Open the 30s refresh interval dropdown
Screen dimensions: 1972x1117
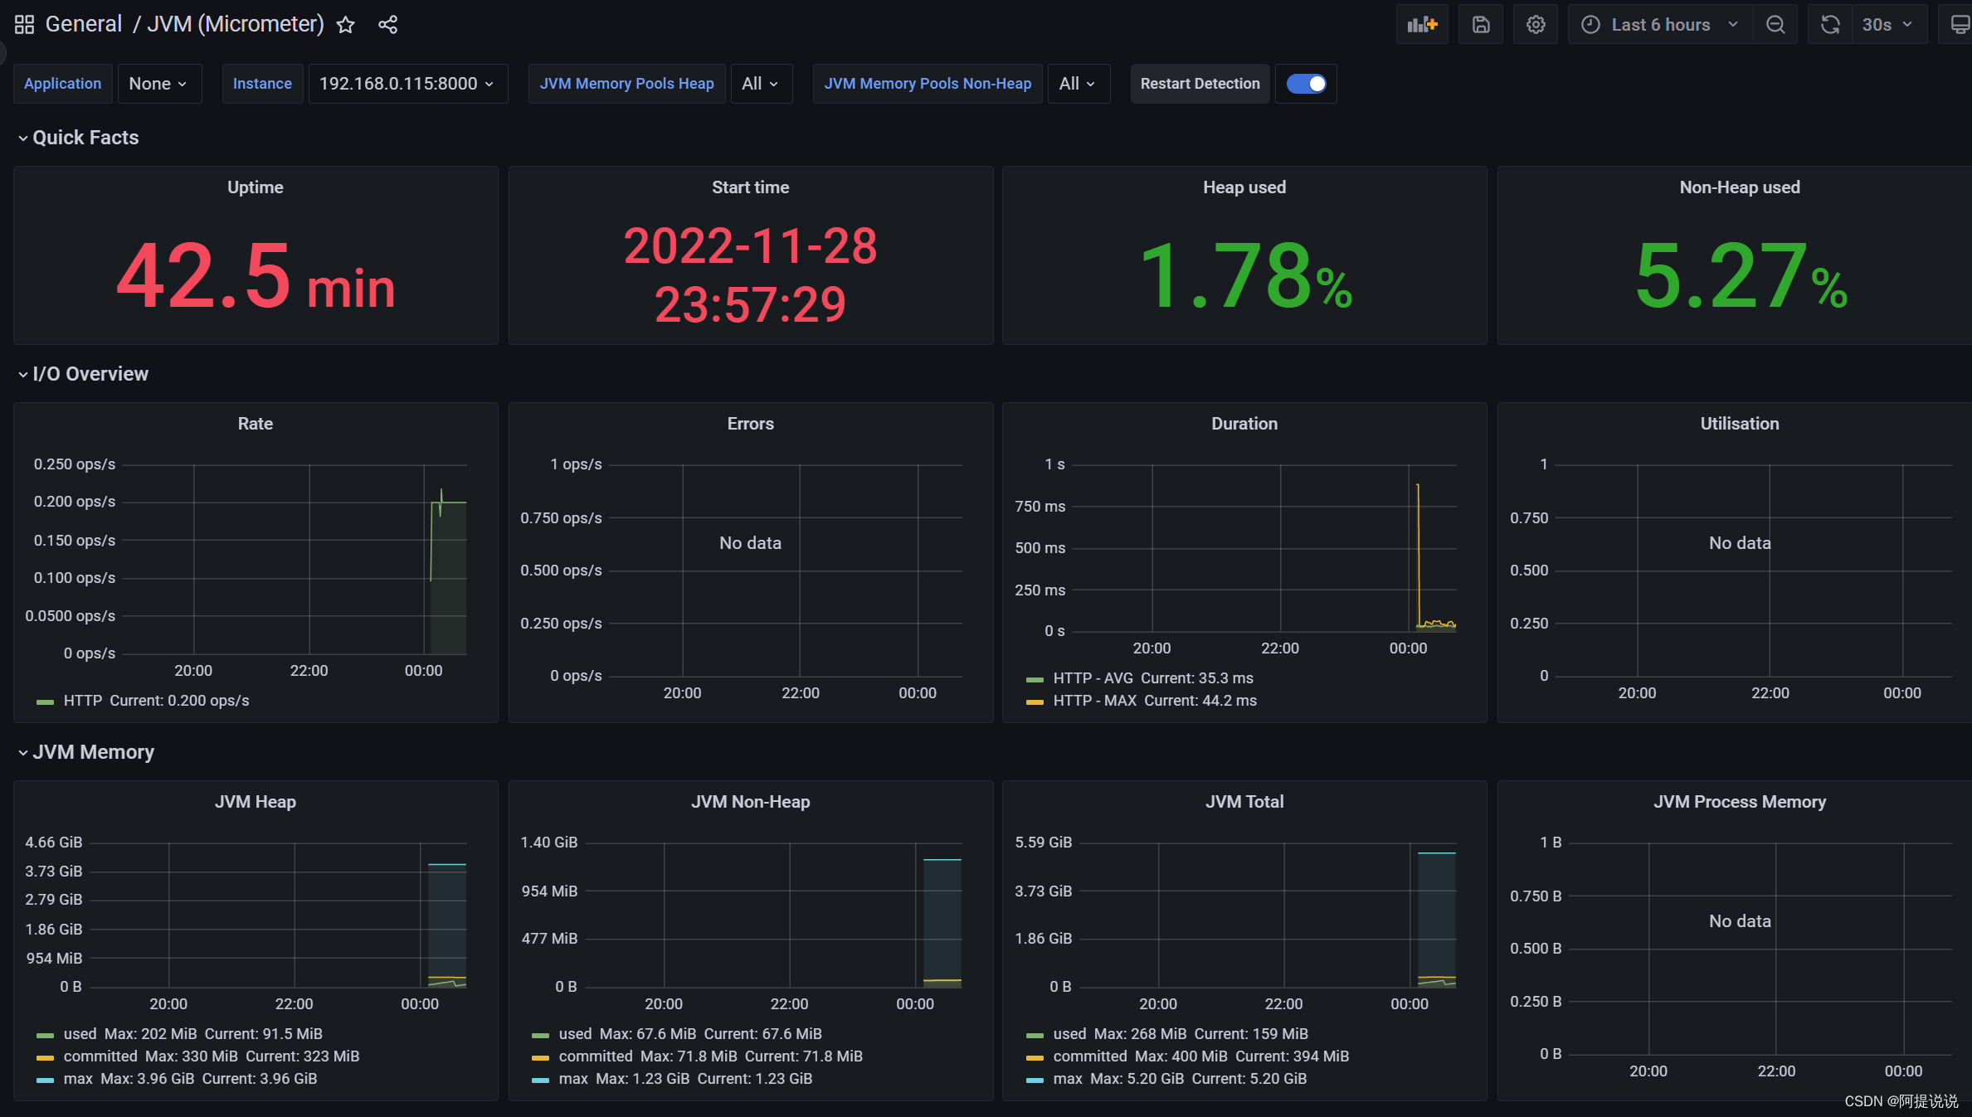click(x=1888, y=24)
